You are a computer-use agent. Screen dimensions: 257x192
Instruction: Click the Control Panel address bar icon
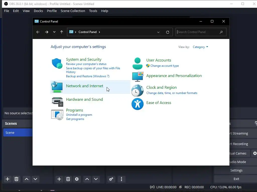tap(71, 32)
